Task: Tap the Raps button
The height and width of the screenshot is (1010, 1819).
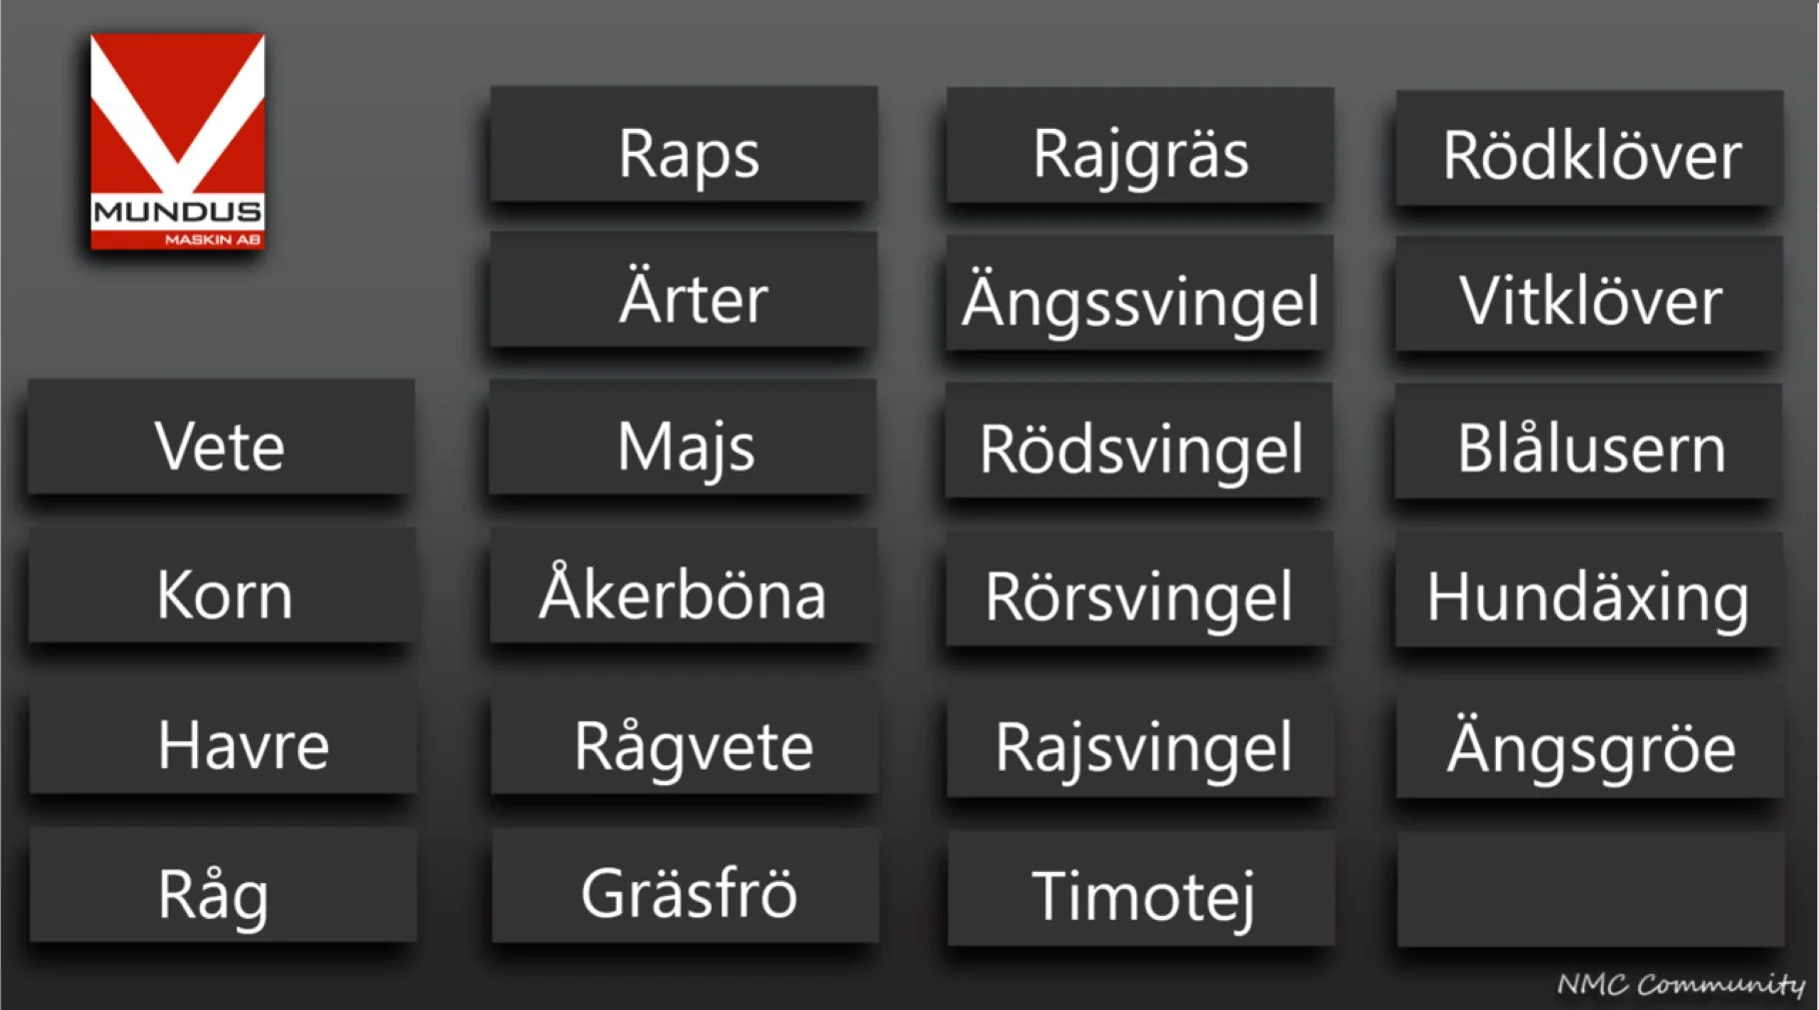Action: (x=684, y=144)
